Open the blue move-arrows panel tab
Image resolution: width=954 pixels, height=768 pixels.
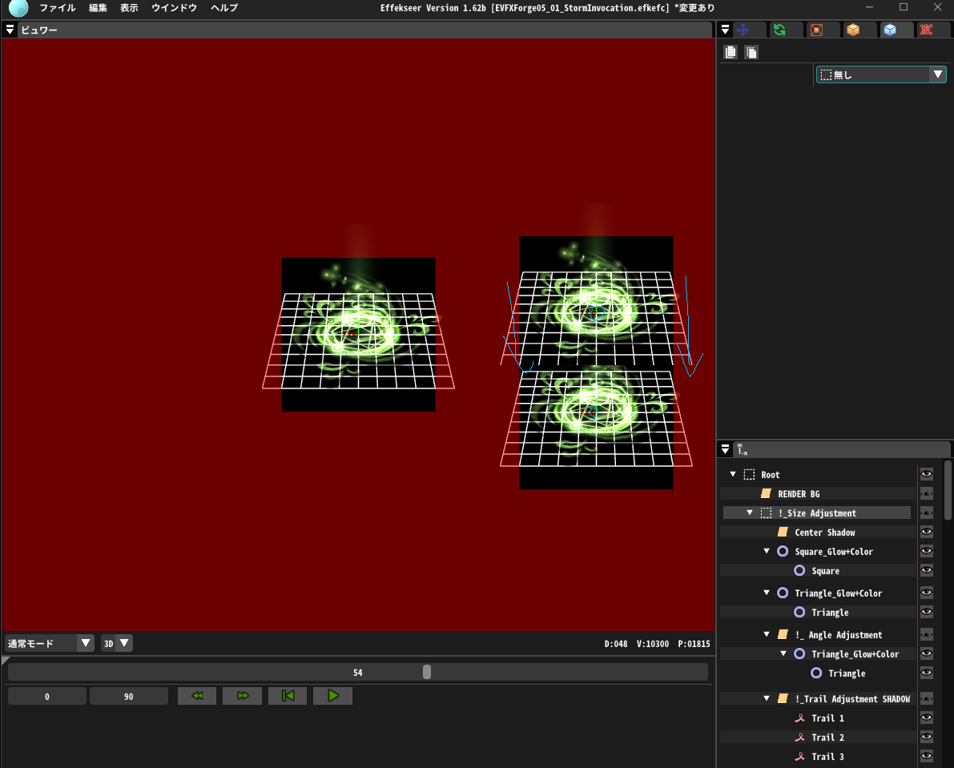[743, 30]
